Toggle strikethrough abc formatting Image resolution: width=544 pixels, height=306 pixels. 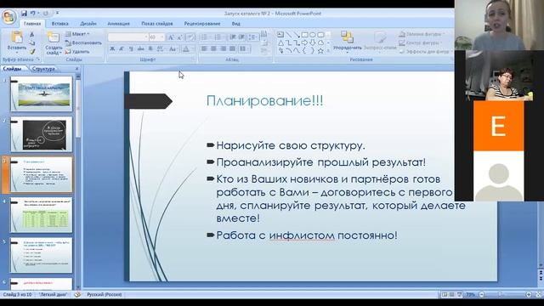(140, 49)
